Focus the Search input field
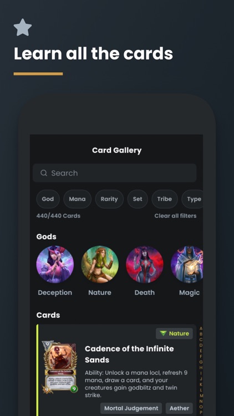The width and height of the screenshot is (234, 416). 114,173
